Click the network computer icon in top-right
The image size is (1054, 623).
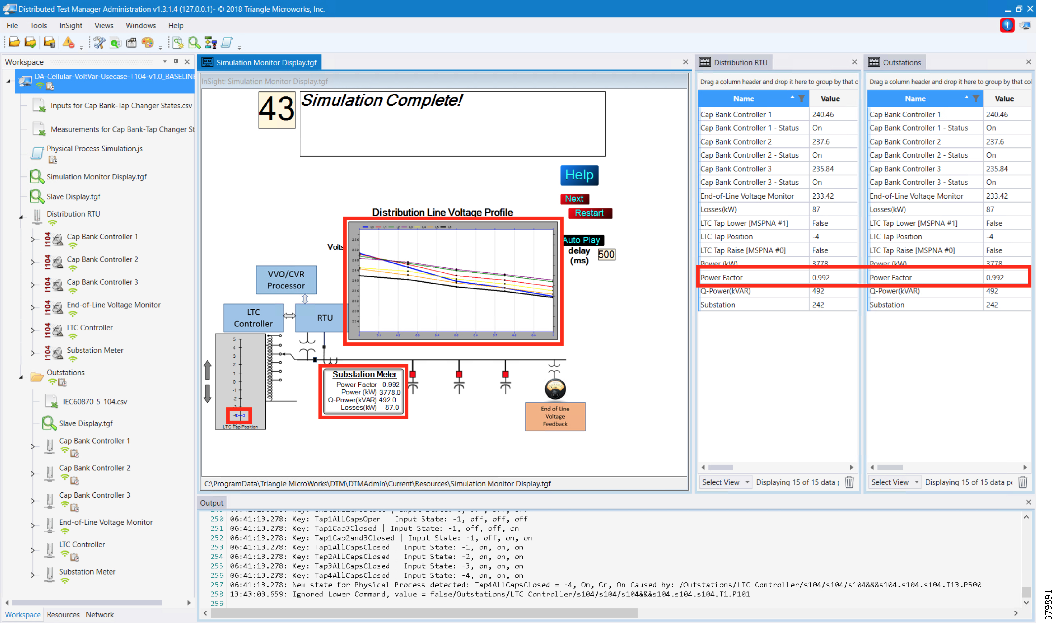[1025, 26]
